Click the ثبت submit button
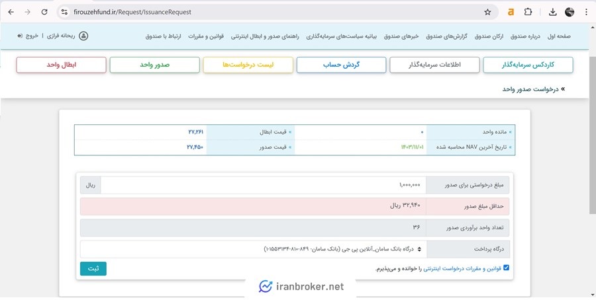This screenshot has width=596, height=300. point(93,268)
